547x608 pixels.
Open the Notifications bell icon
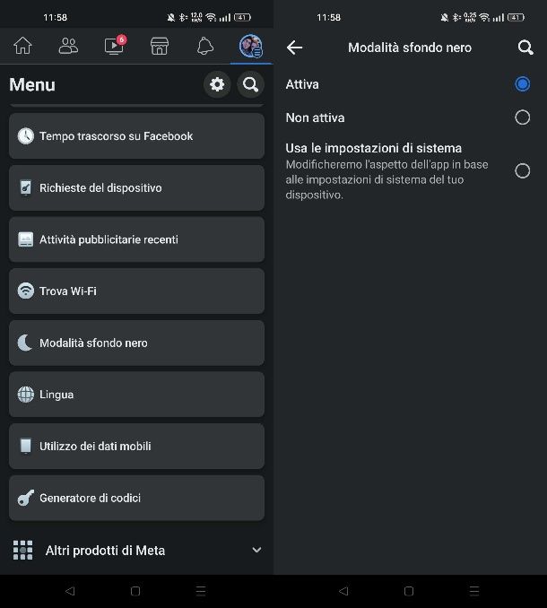(205, 46)
